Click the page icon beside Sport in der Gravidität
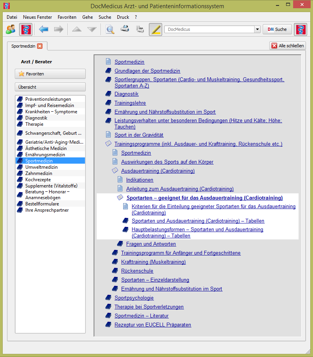The width and height of the screenshot is (313, 357). (x=108, y=134)
